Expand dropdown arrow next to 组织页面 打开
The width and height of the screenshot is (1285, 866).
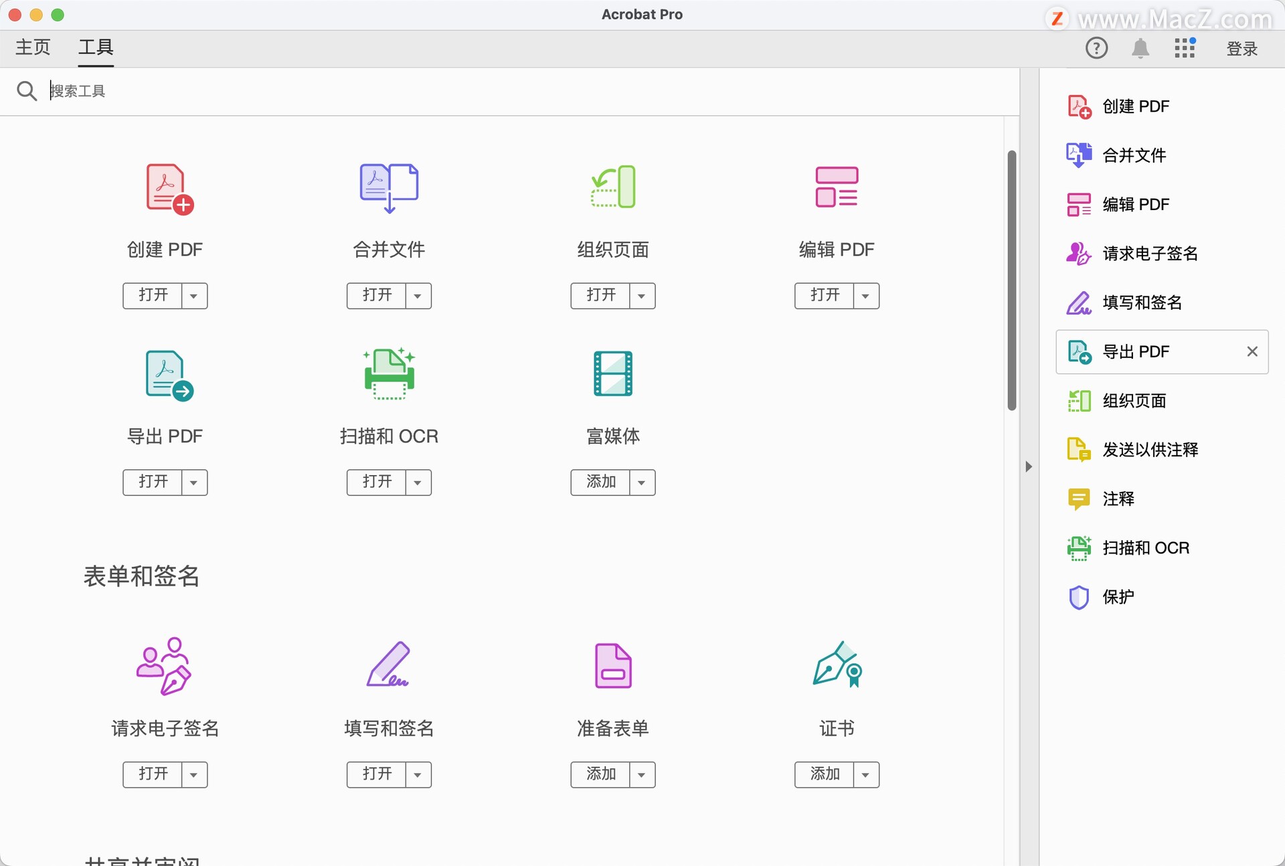[642, 296]
